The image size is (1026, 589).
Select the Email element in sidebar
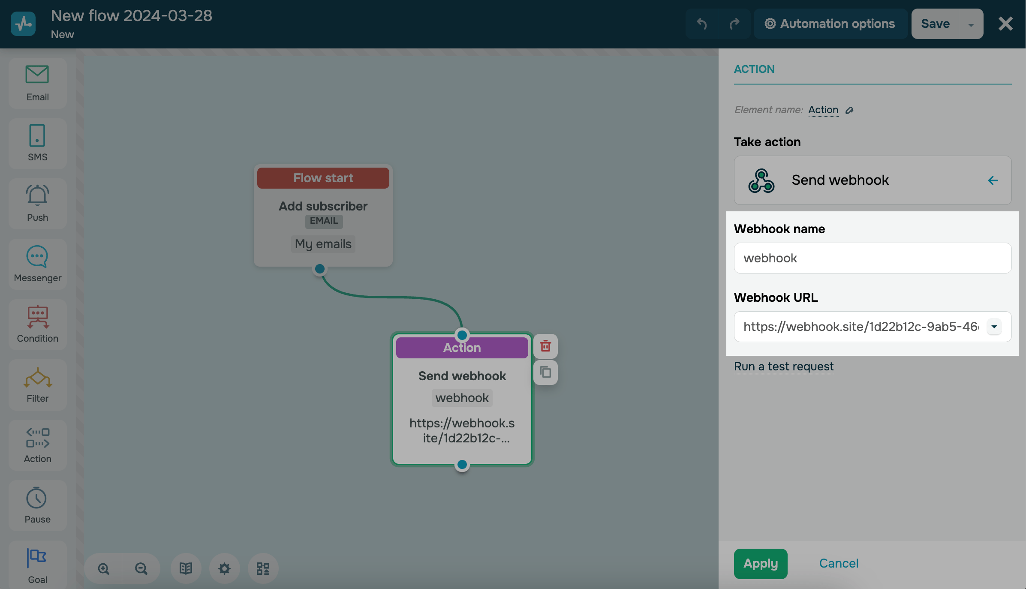37,83
